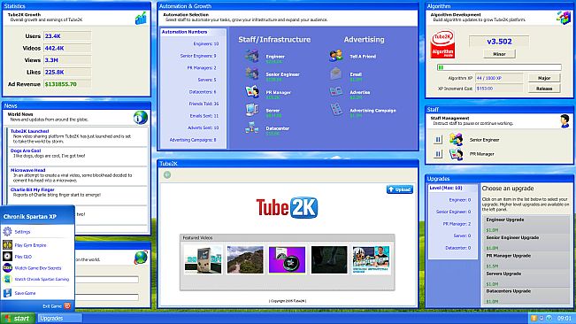Click the green plus icon in Tube2K
576x324 pixels.
(167, 175)
